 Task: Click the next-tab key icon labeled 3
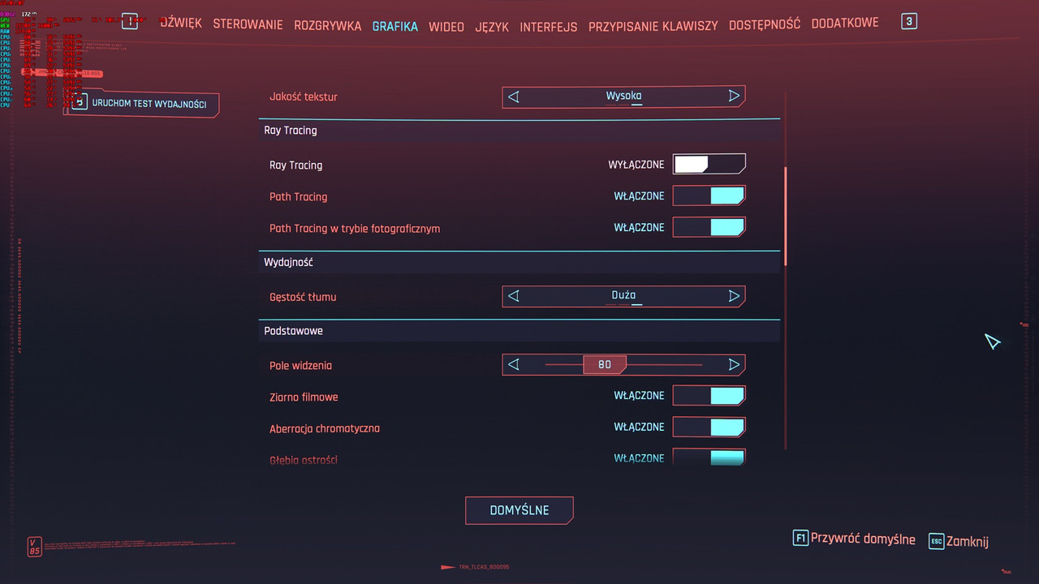[x=910, y=21]
